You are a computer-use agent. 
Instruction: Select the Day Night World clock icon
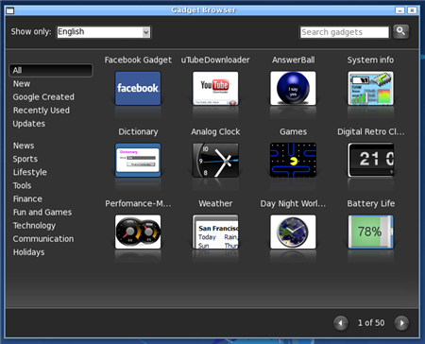pos(293,232)
